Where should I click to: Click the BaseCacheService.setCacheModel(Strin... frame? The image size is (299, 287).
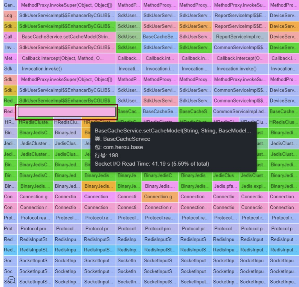point(67,37)
